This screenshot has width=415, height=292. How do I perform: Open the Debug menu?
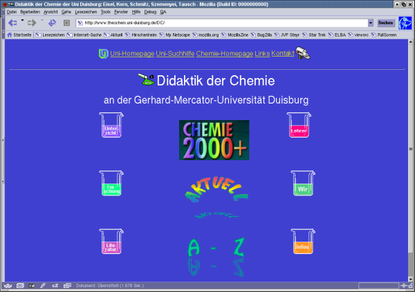[x=150, y=12]
